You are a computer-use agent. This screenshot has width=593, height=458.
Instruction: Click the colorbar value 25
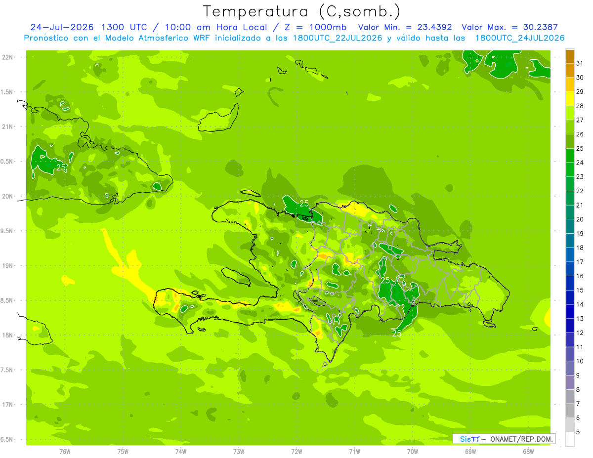[x=580, y=148]
